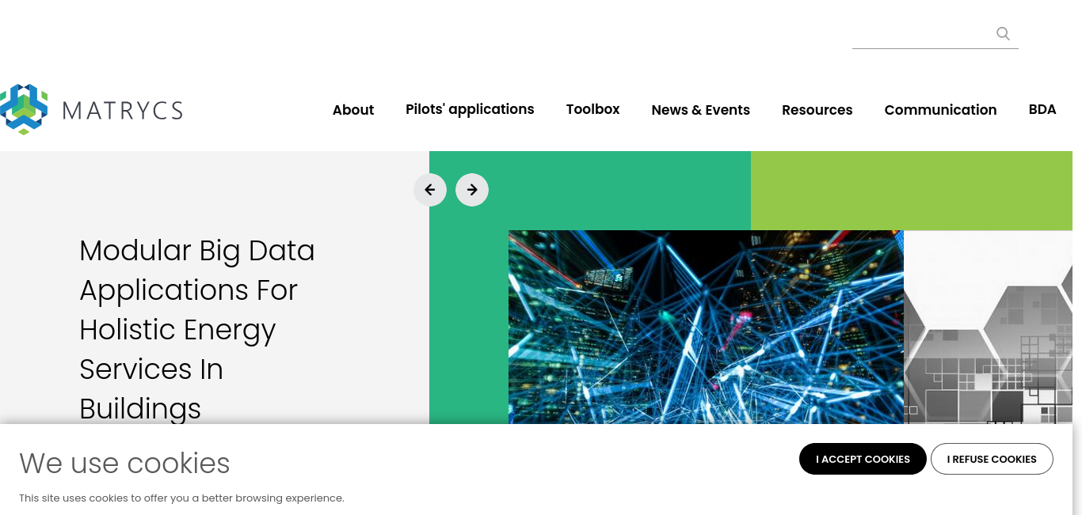
Task: Open Pilots' applications menu
Action: click(x=470, y=109)
